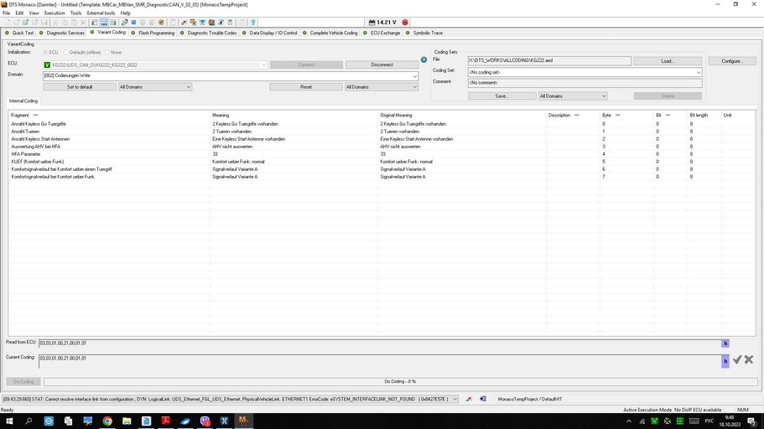This screenshot has width=764, height=429.
Task: Click the sort marker on Fragment column header
Action: 35,116
